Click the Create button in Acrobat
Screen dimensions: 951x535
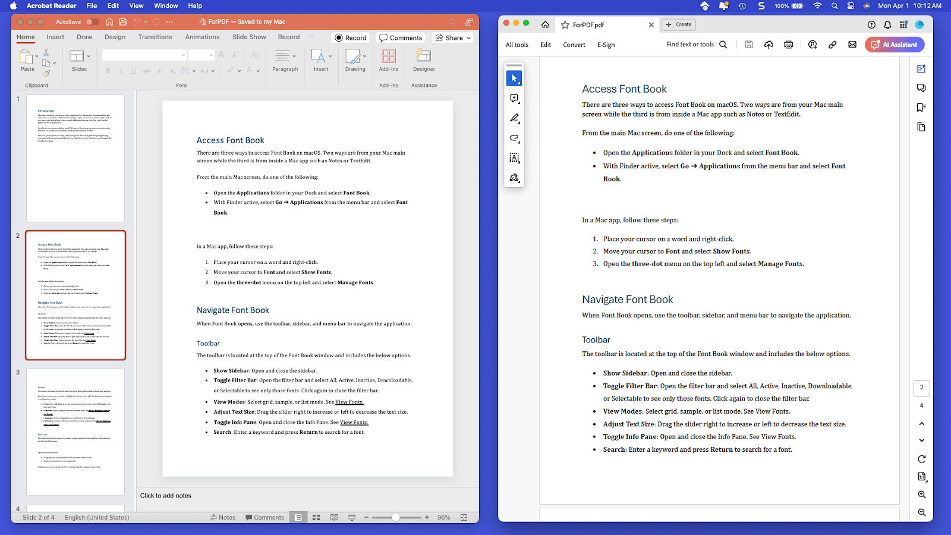(x=678, y=24)
